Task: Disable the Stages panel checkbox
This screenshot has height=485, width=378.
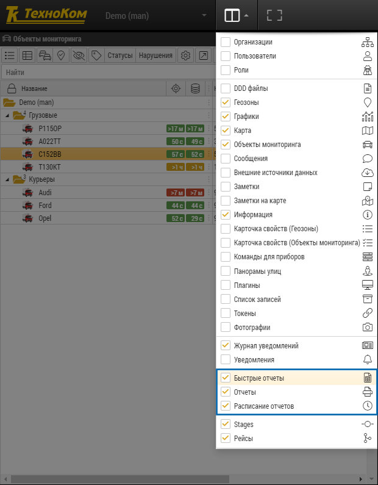Action: click(x=226, y=424)
